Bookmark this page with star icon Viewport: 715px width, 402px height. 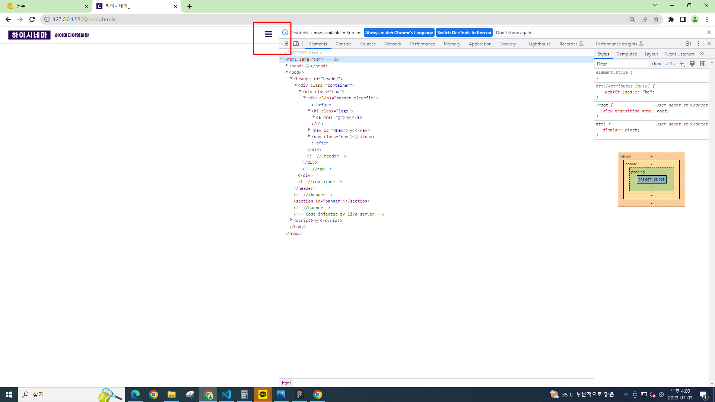click(656, 19)
